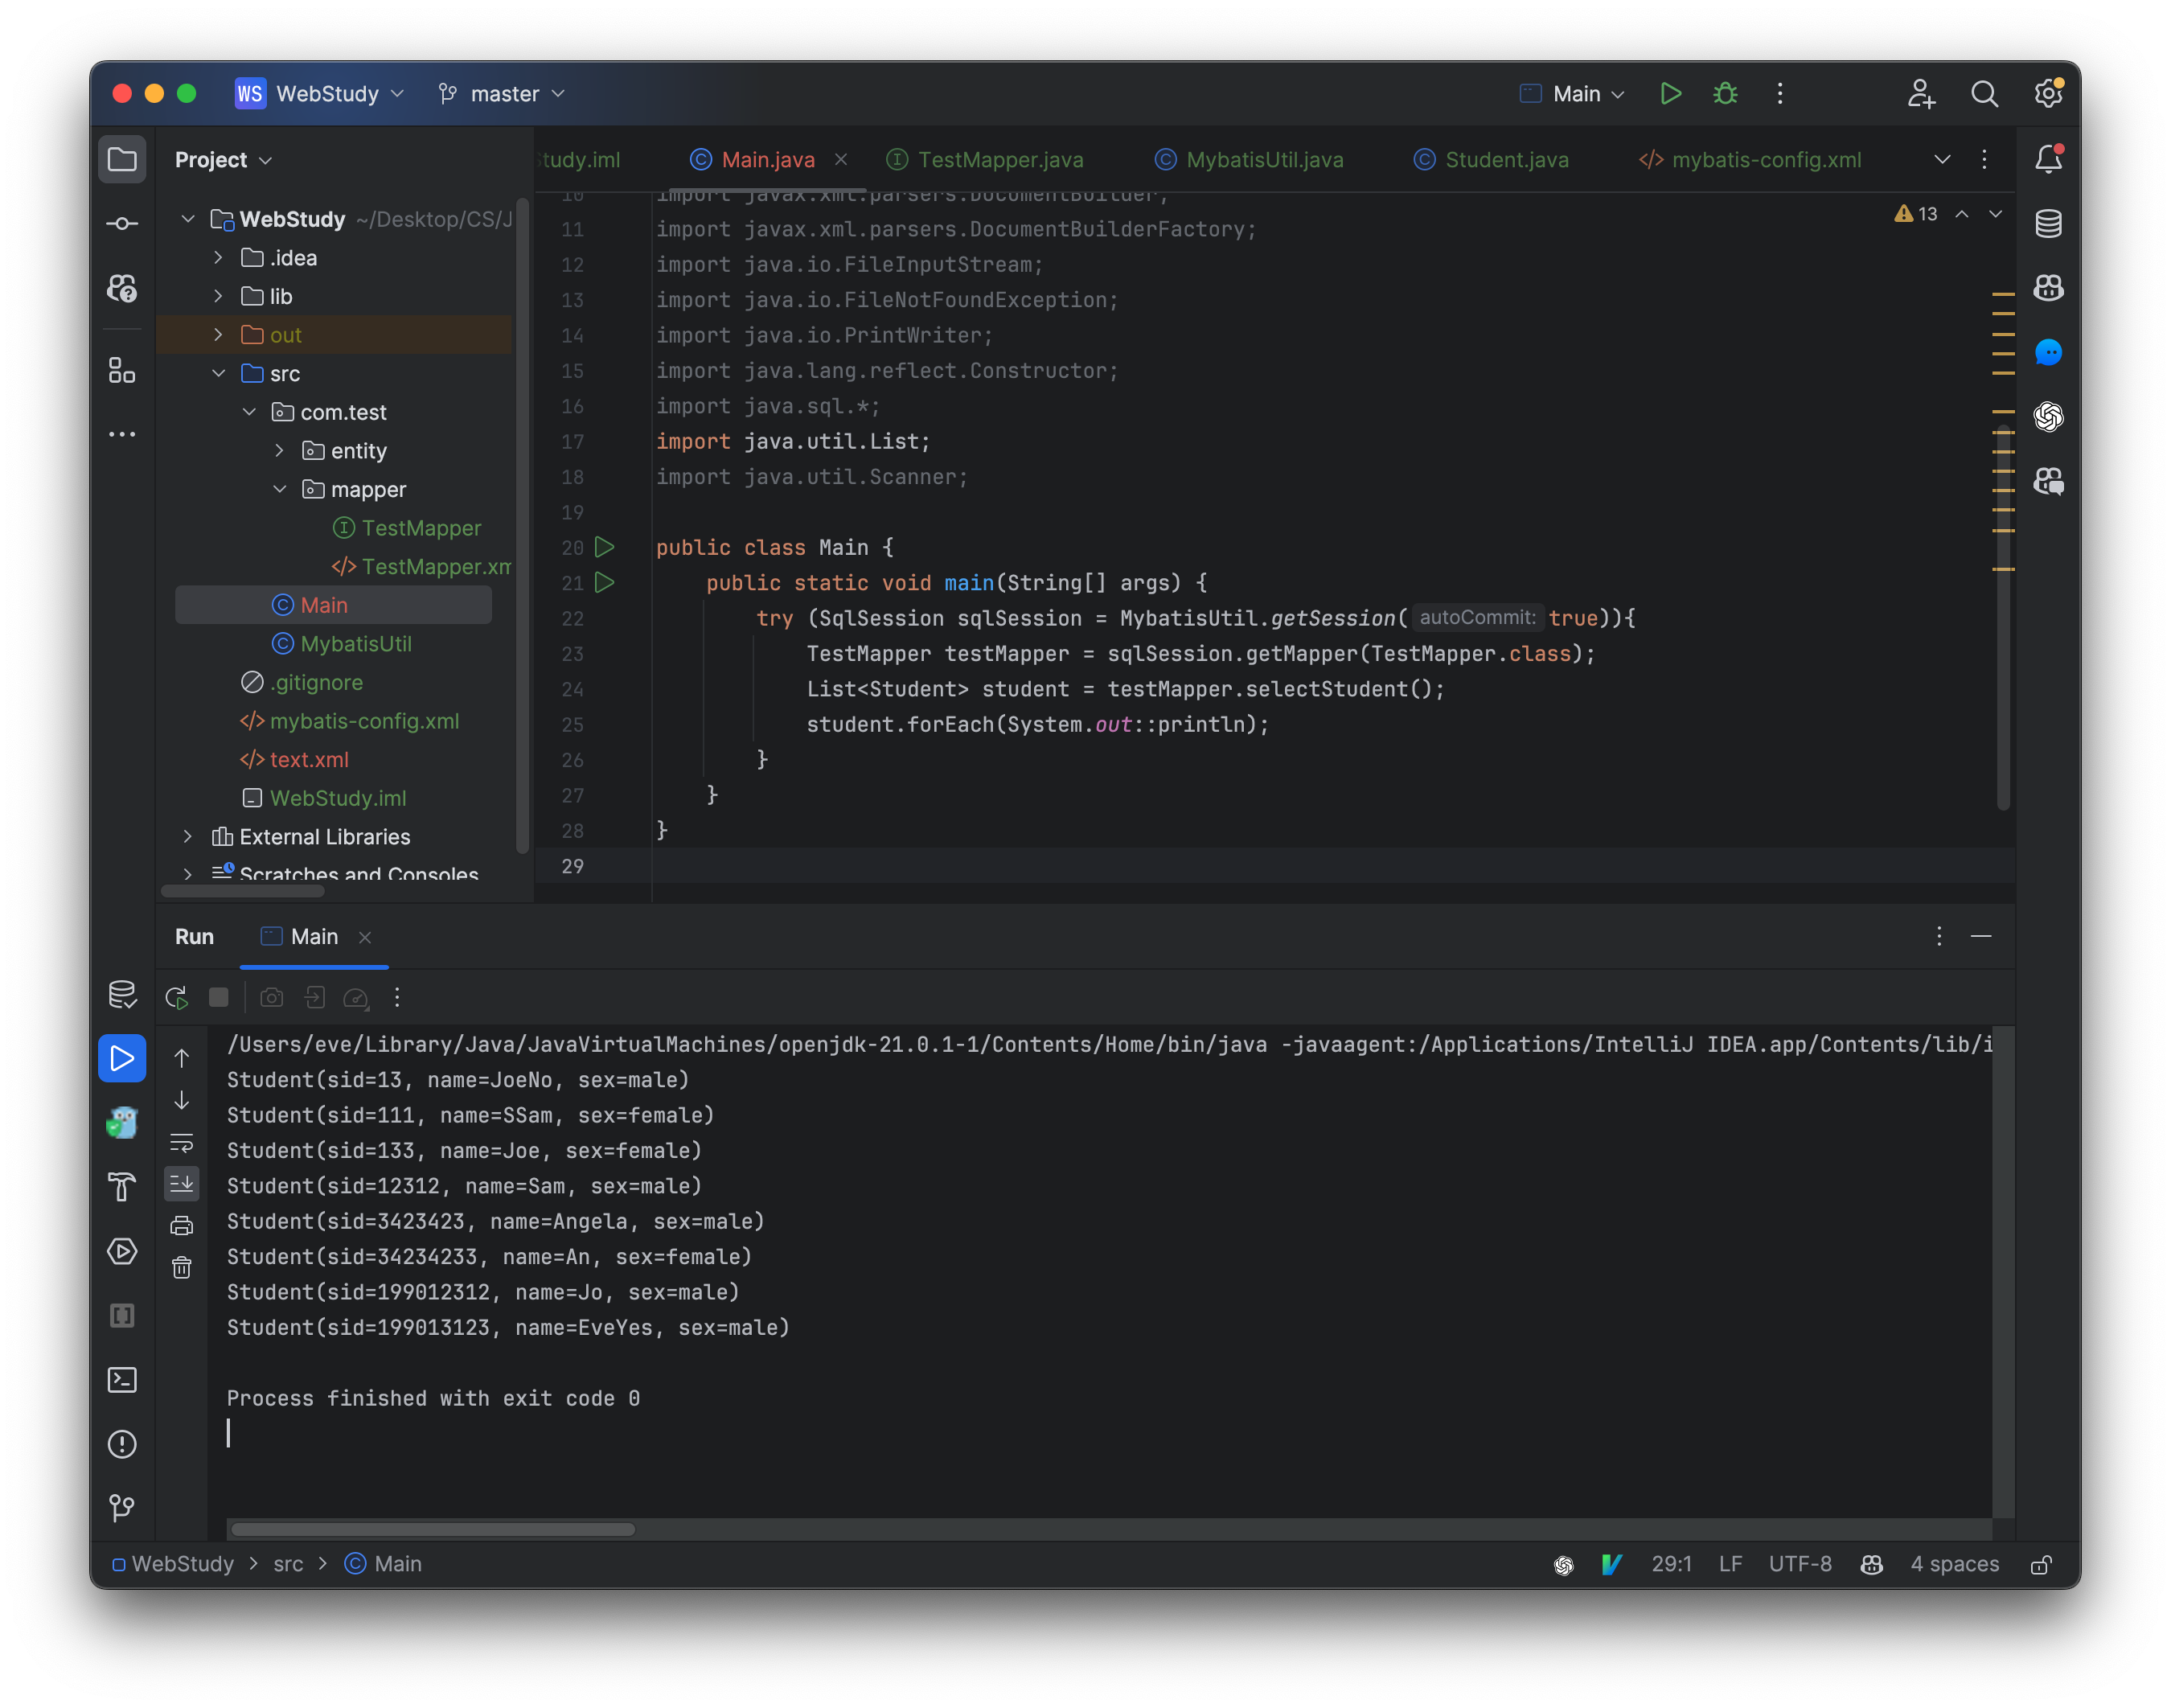Toggle soft-wrap in the run console

[182, 1144]
